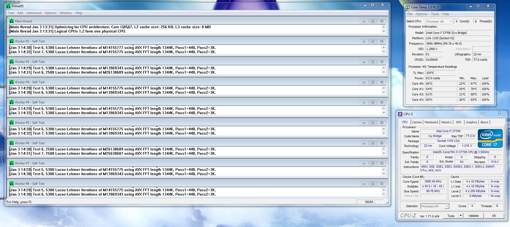Click the Worker #7 window icon
Image resolution: width=510 pixels, height=227 pixels.
click(12, 163)
